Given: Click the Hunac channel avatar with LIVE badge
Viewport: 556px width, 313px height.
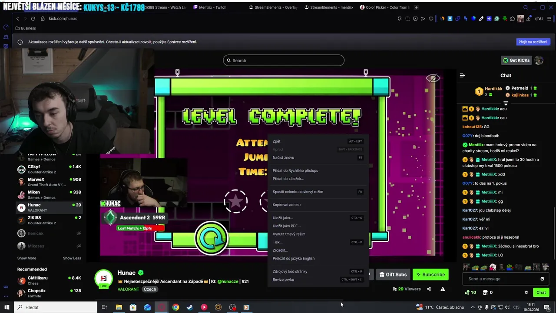Looking at the screenshot, I should tap(104, 279).
